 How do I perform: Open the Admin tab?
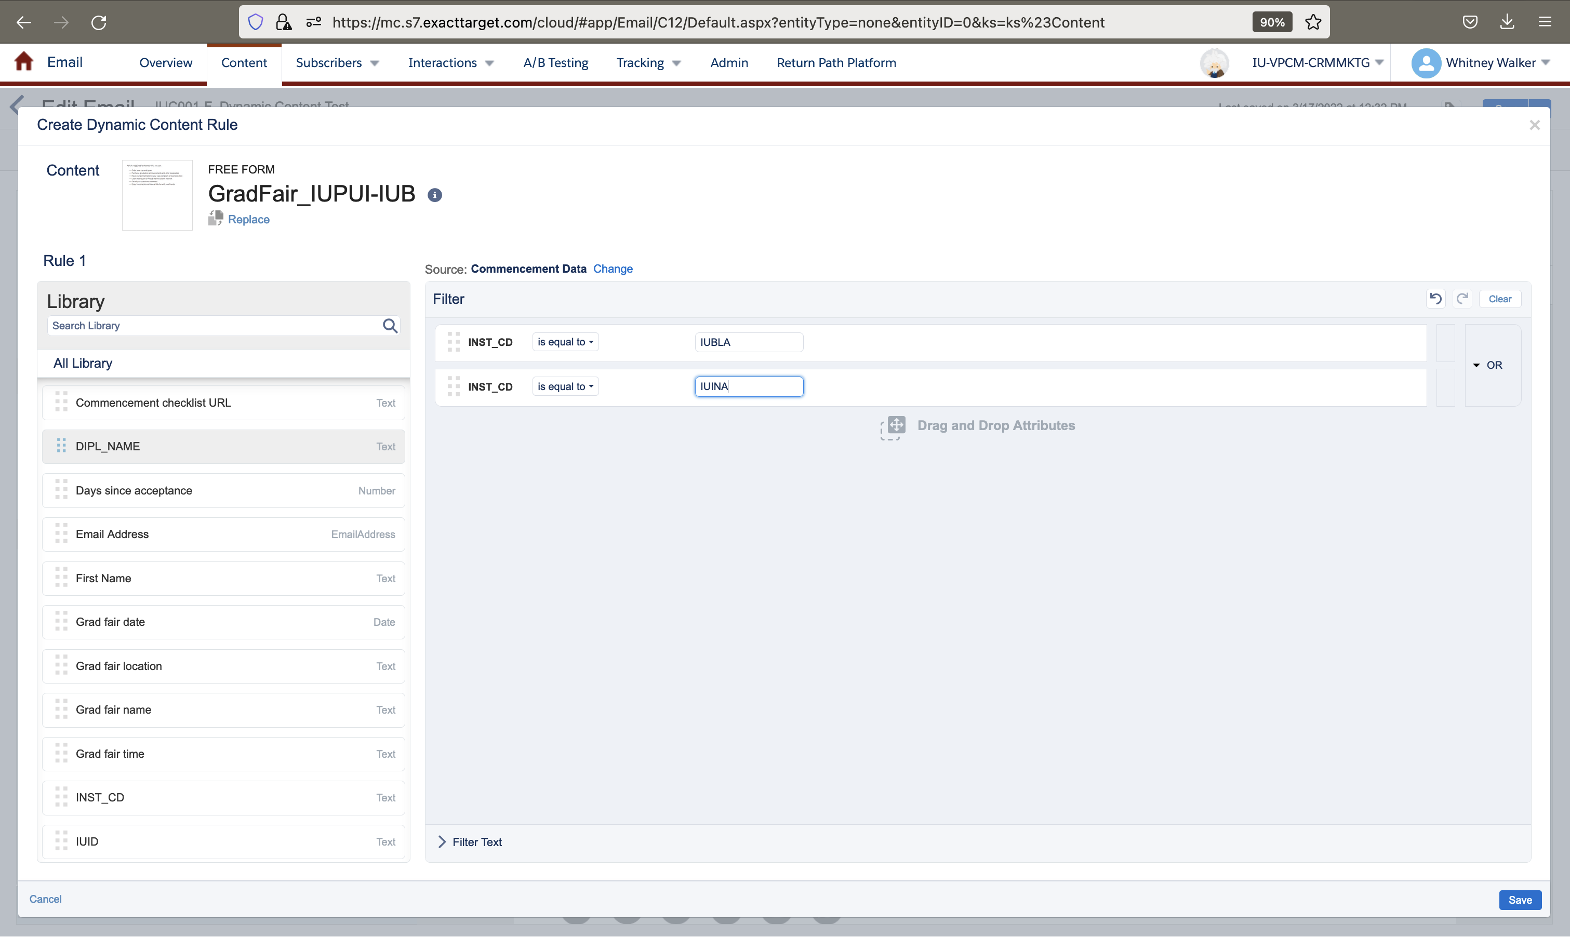[x=729, y=62]
